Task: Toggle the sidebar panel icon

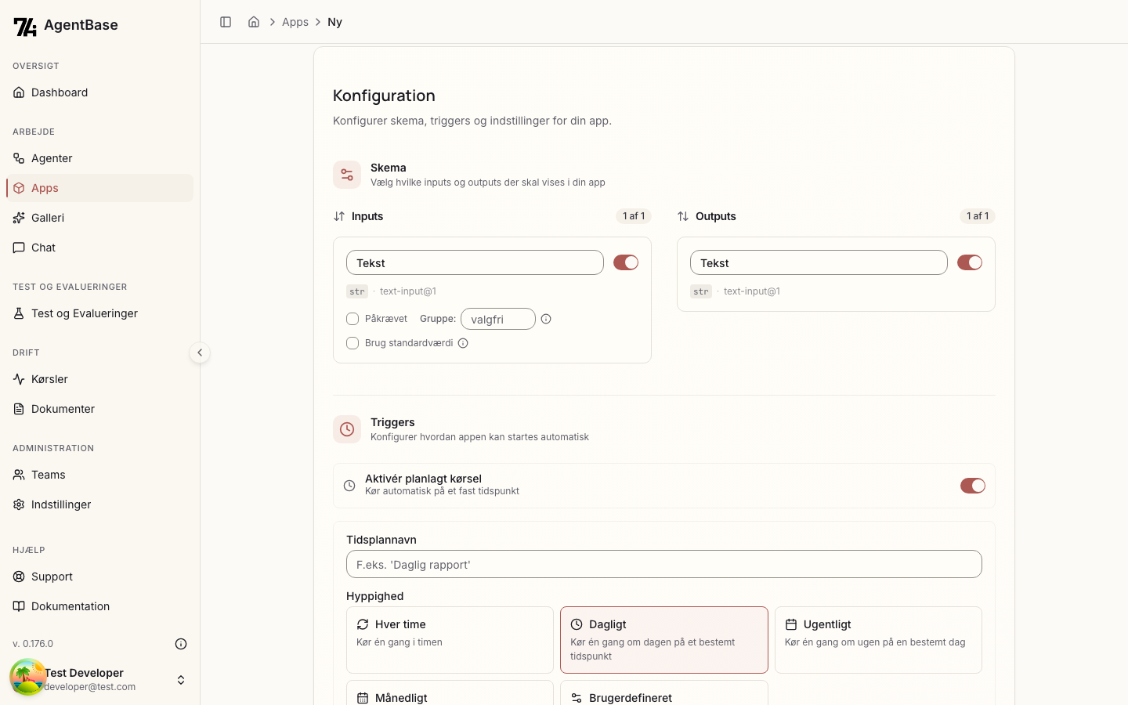Action: 226,22
